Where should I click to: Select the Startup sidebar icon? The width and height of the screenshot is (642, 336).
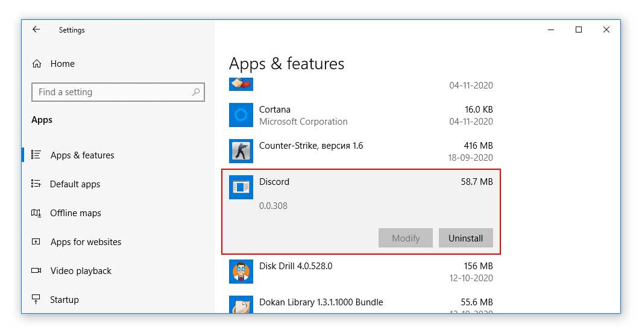pyautogui.click(x=36, y=299)
